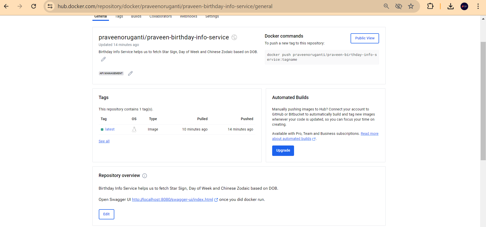Screen dimensions: 486x227
Task: Open the Builds tab
Action: coord(136,17)
